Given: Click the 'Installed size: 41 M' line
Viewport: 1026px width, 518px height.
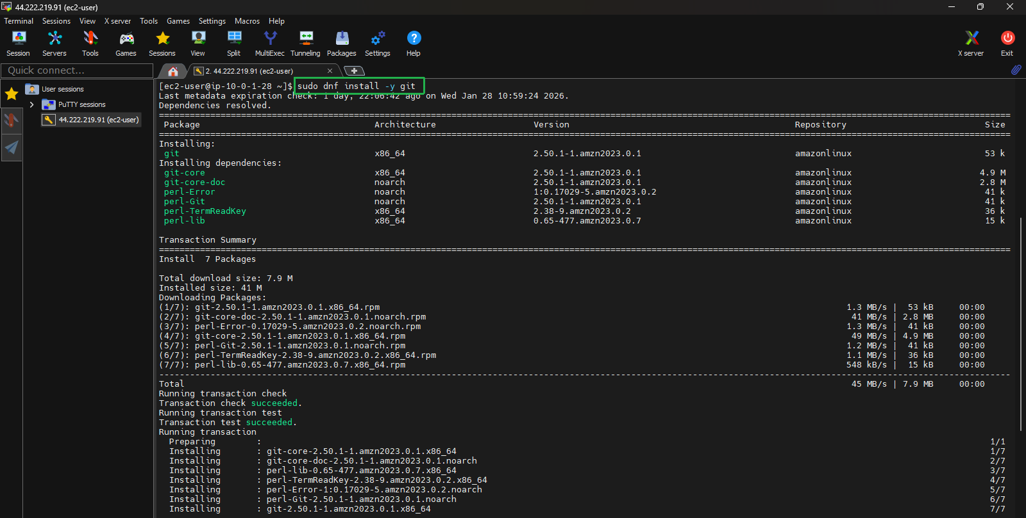Looking at the screenshot, I should [x=210, y=288].
